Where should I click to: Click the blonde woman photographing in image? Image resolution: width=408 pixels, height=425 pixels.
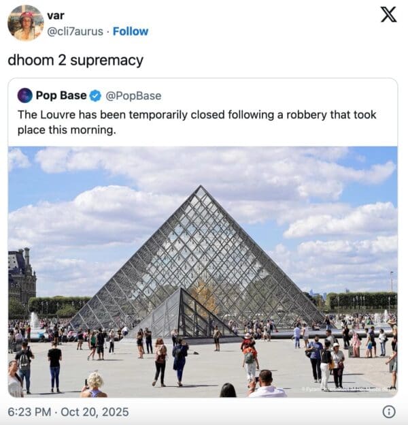click(x=94, y=385)
